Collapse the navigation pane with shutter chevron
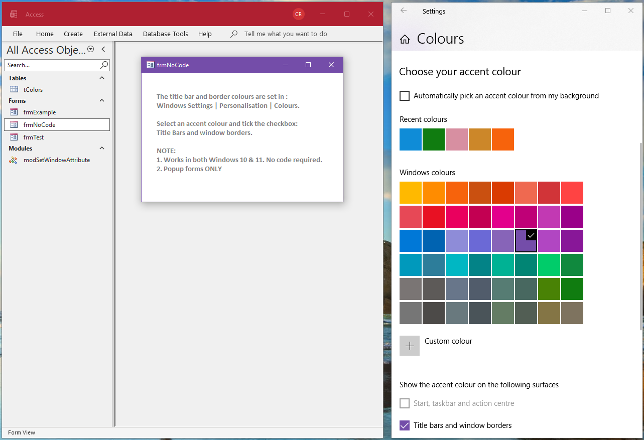644x440 pixels. 103,49
